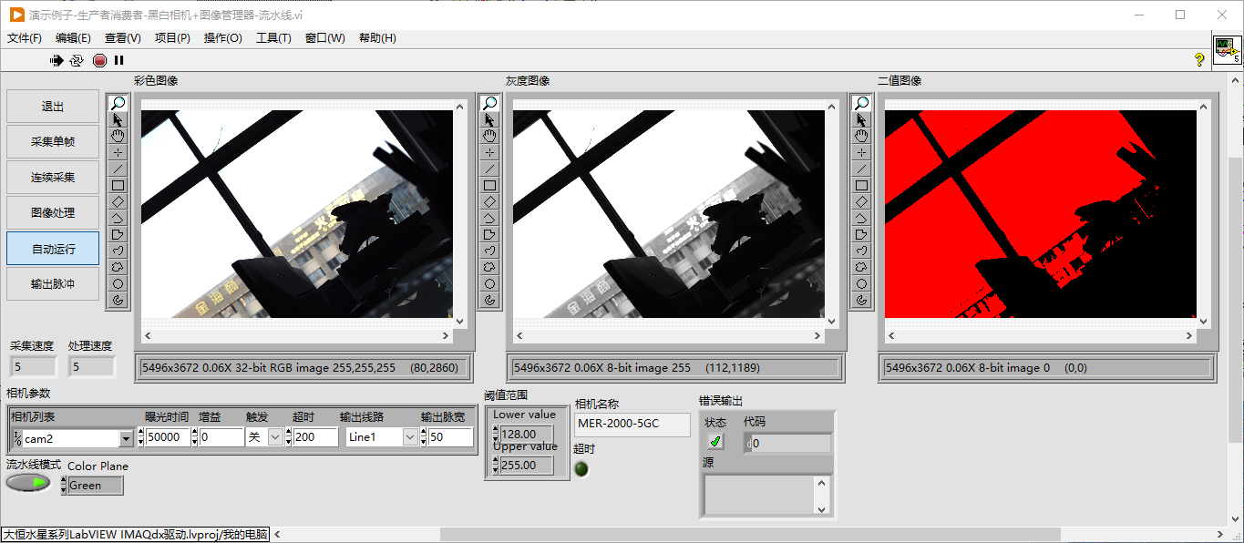The width and height of the screenshot is (1244, 543).
Task: Click the 增益 increment/decrement arrows
Action: [196, 437]
